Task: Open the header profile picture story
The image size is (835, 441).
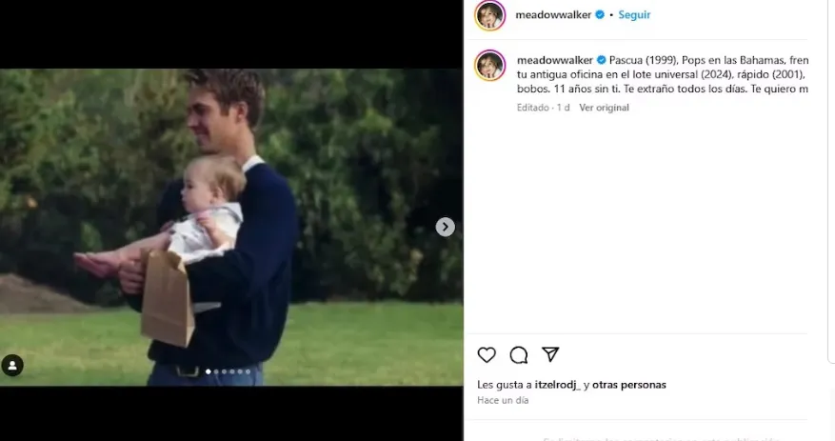Action: coord(490,15)
